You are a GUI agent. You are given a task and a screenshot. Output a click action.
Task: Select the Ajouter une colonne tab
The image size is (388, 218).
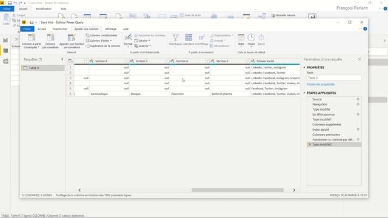tap(86, 29)
